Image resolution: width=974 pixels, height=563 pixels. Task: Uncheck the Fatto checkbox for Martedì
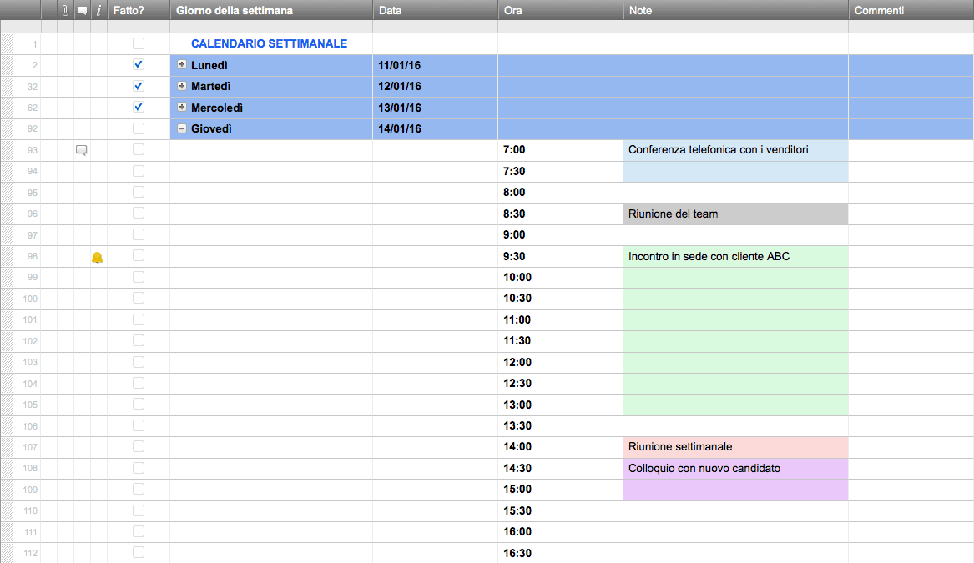click(139, 86)
